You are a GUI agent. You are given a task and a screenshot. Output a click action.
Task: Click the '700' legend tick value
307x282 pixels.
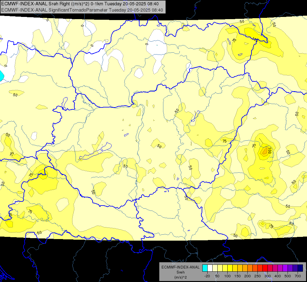pyautogui.click(x=298, y=276)
